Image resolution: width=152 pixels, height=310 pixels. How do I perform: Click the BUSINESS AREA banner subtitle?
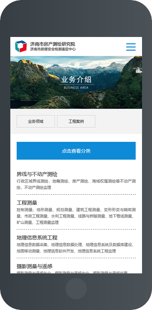click(x=76, y=87)
